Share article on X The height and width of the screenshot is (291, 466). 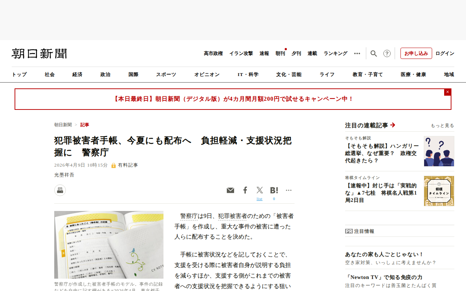click(x=260, y=190)
